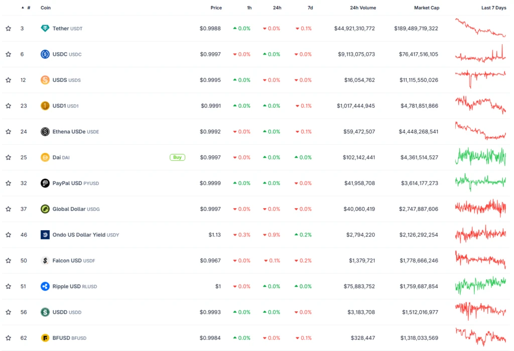The width and height of the screenshot is (514, 351).
Task: Sort by Market Cap header
Action: (427, 8)
